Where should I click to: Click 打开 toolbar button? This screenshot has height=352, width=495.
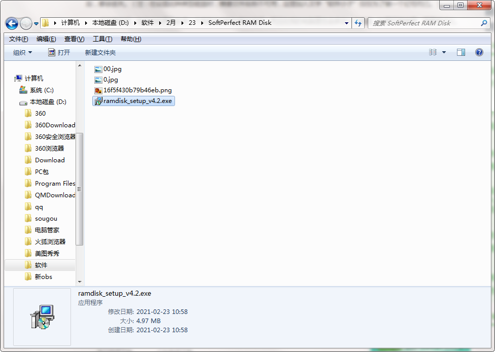coord(59,52)
